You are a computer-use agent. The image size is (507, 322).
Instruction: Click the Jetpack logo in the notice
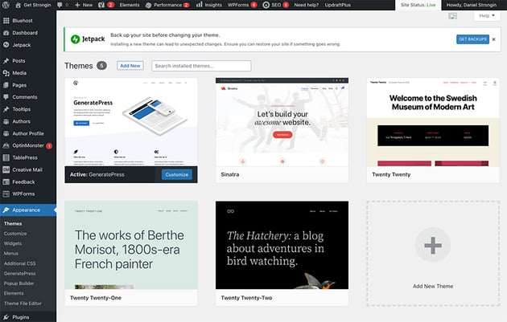pos(88,39)
